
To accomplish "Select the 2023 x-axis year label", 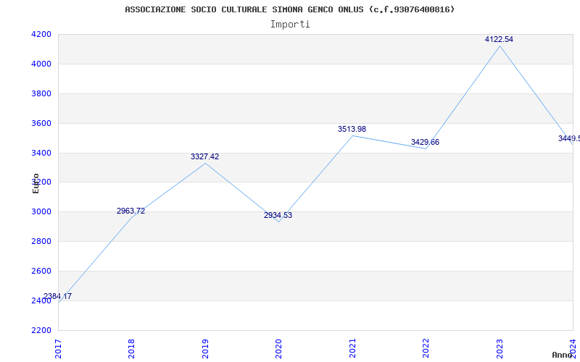I will [x=500, y=348].
